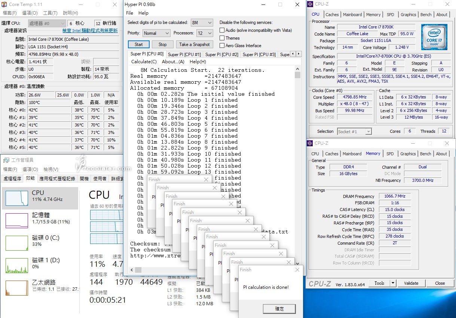Click the CPU-Z title bar icon of Processor window
The width and height of the screenshot is (456, 318).
[310, 4]
